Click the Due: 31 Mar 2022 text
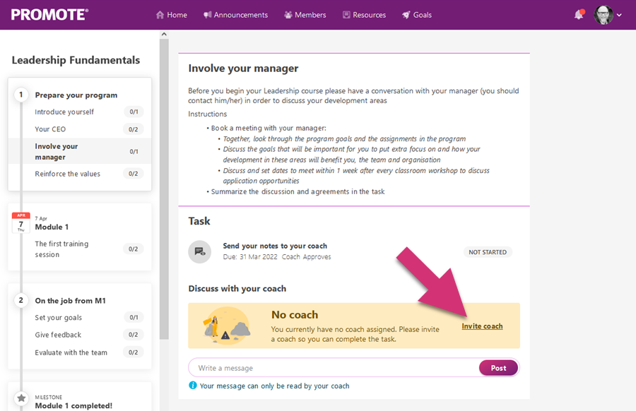The height and width of the screenshot is (411, 636). pos(250,257)
